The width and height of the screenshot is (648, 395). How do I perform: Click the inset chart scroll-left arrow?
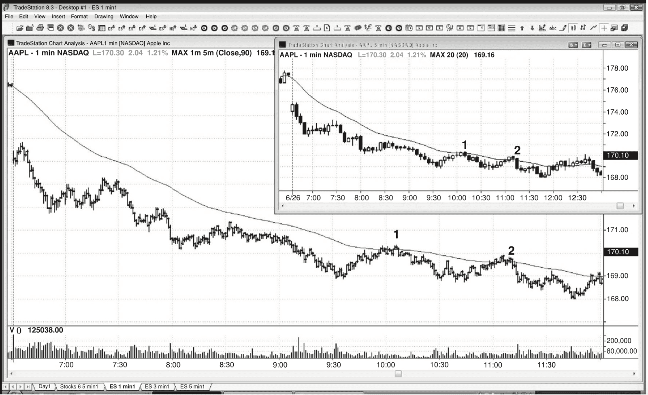pyautogui.click(x=283, y=206)
